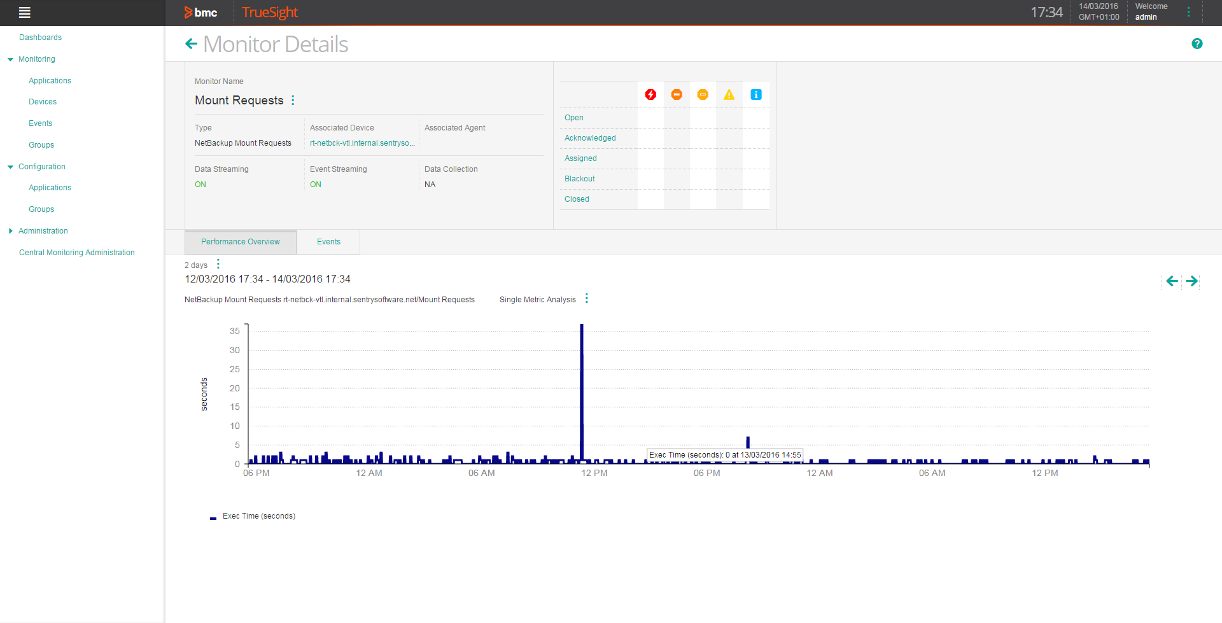Click the yellow warning triangle icon
Image resolution: width=1222 pixels, height=623 pixels.
click(x=729, y=95)
